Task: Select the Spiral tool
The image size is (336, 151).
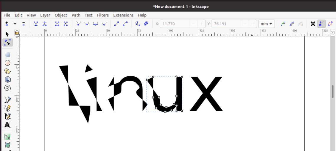Action: [x=7, y=88]
